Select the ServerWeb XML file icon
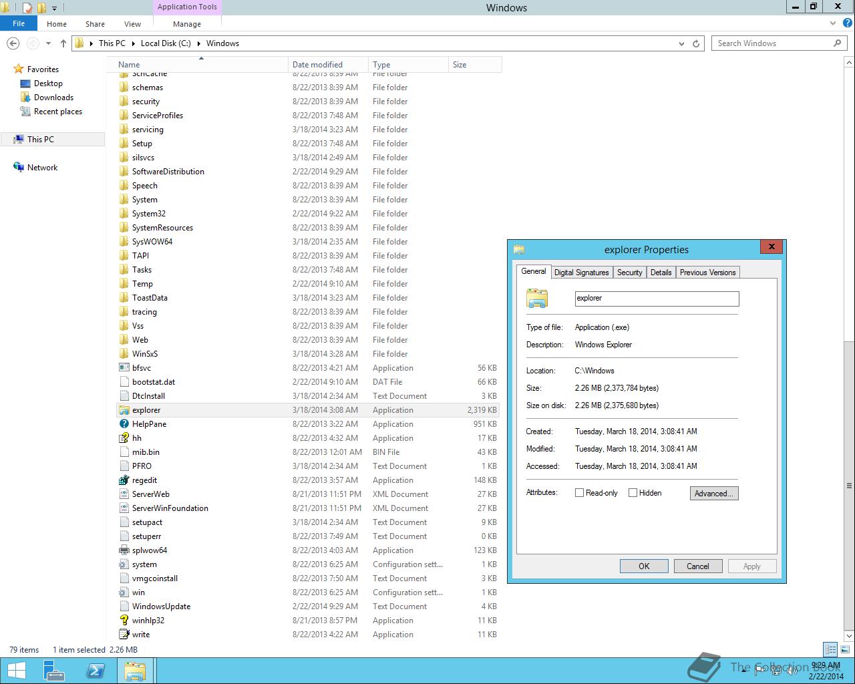855x684 pixels. tap(124, 494)
